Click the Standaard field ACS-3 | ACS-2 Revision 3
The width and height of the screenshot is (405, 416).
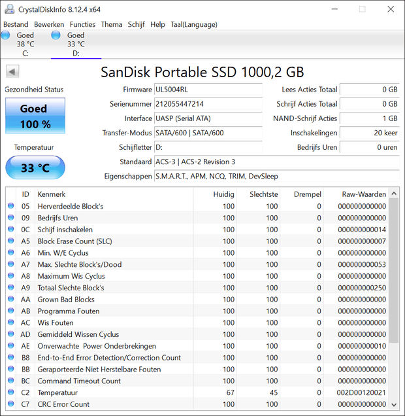click(277, 162)
